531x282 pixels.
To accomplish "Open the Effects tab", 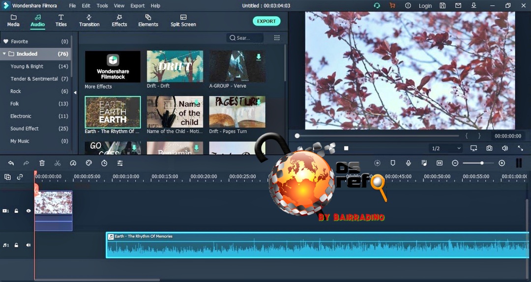I will 119,21.
